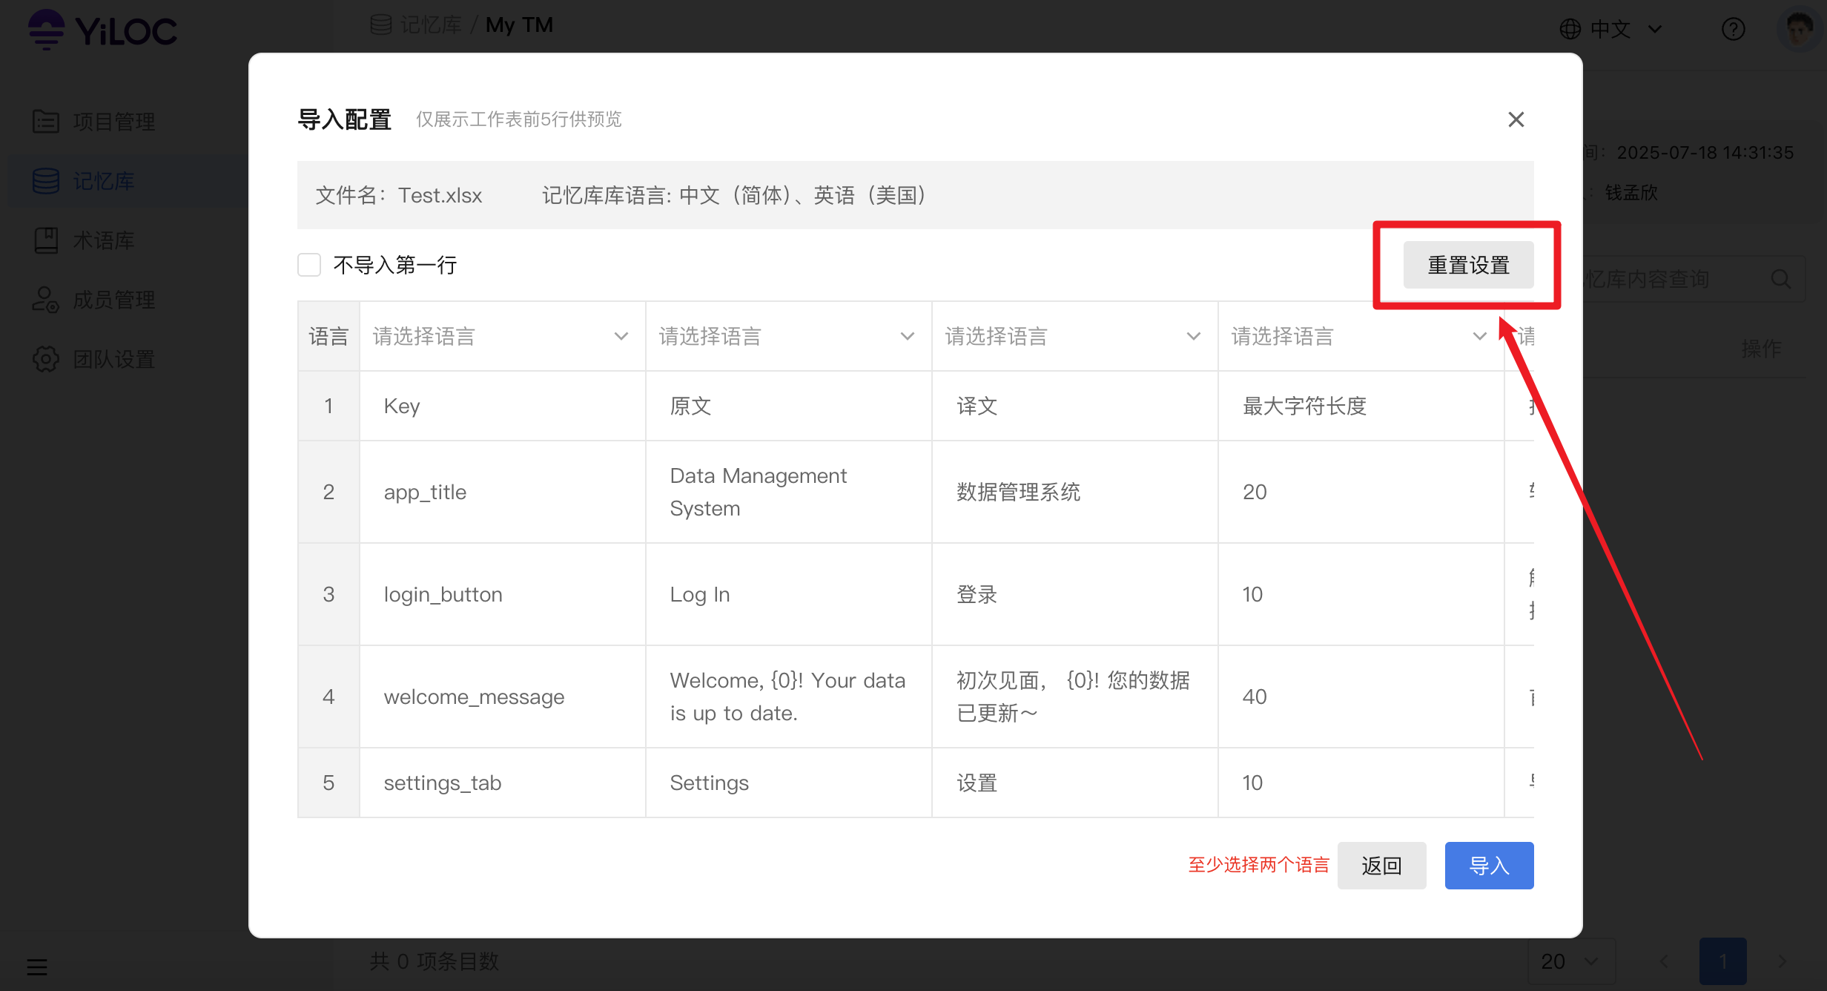Click the search icon in the 记忆库内容查询 field

coord(1780,279)
